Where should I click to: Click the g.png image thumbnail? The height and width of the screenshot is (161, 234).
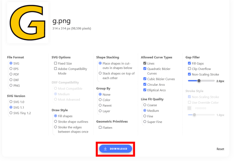click(28, 23)
